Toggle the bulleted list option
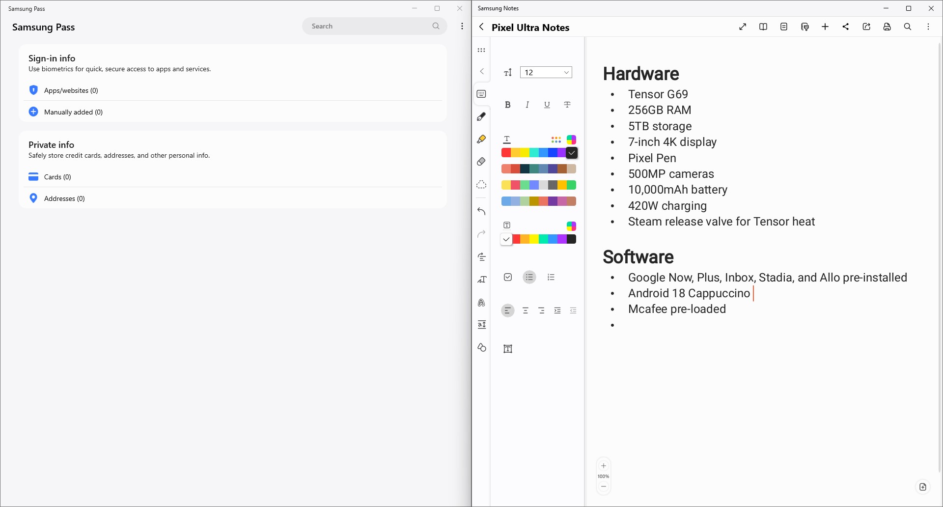Viewport: 943px width, 507px height. click(529, 278)
